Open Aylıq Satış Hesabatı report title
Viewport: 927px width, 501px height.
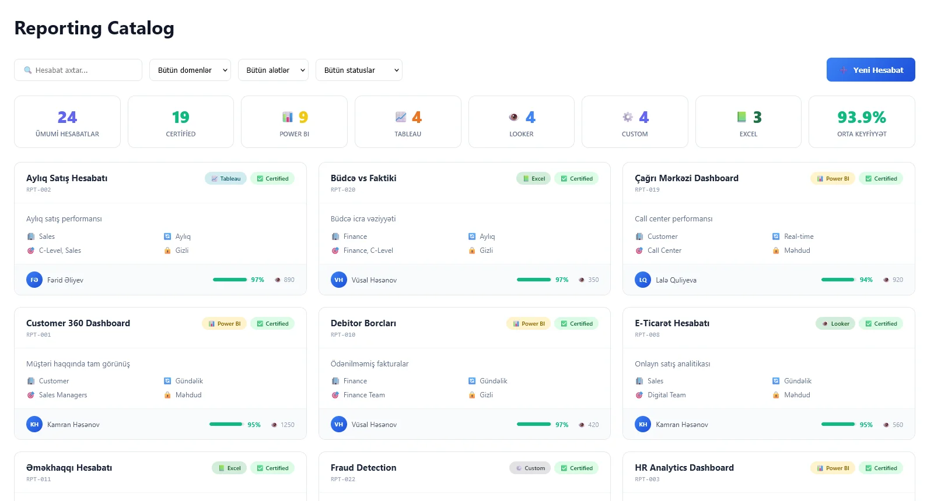(67, 178)
